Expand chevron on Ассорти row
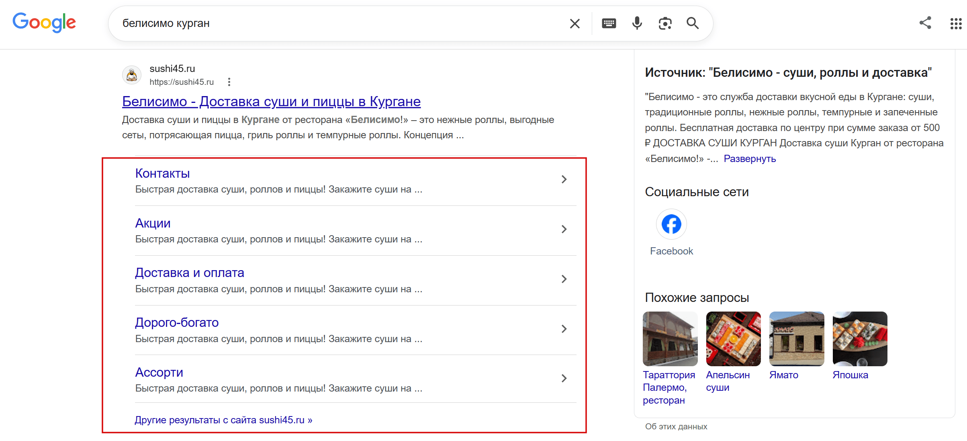967x441 pixels. click(x=564, y=378)
